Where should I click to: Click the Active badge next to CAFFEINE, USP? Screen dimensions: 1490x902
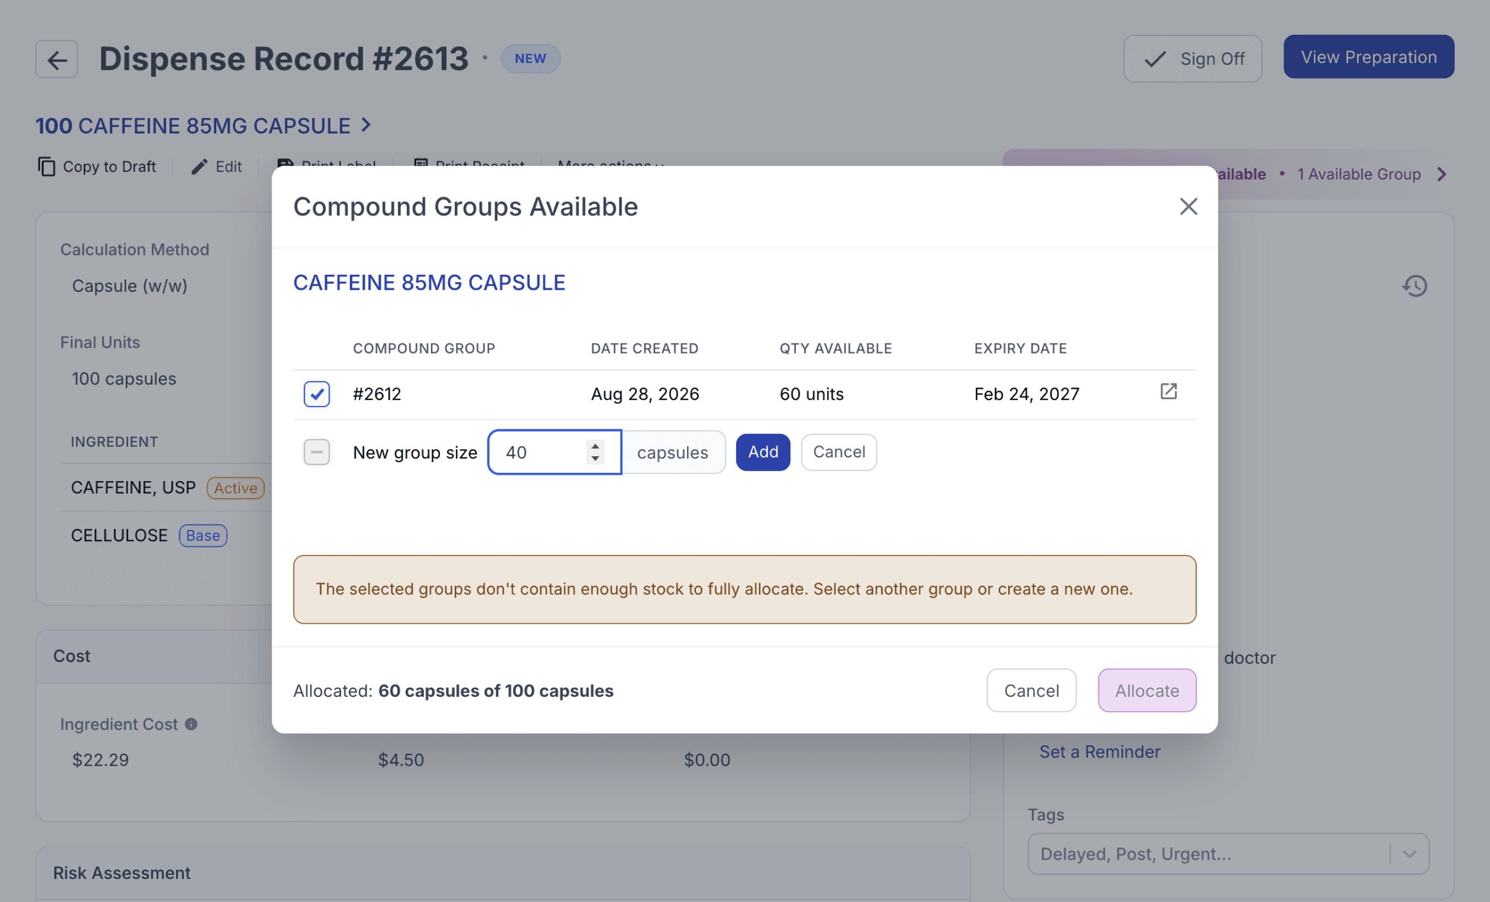pyautogui.click(x=235, y=488)
